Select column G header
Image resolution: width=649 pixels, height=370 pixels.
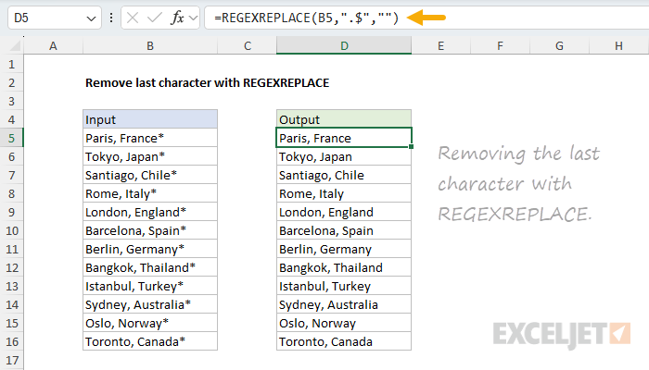pyautogui.click(x=559, y=45)
